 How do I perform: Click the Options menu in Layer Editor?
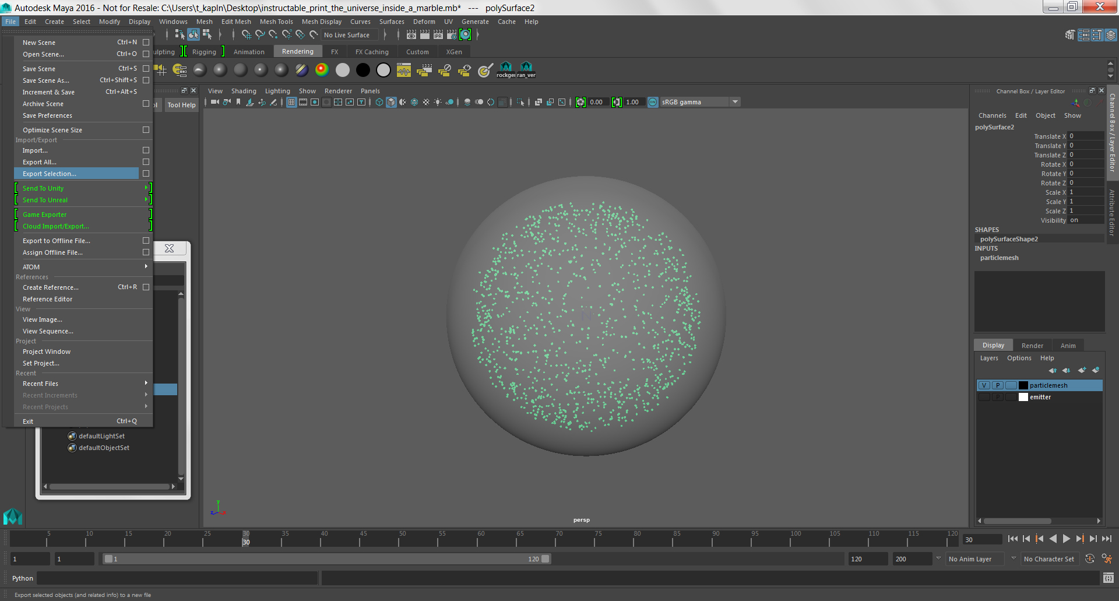click(x=1019, y=358)
